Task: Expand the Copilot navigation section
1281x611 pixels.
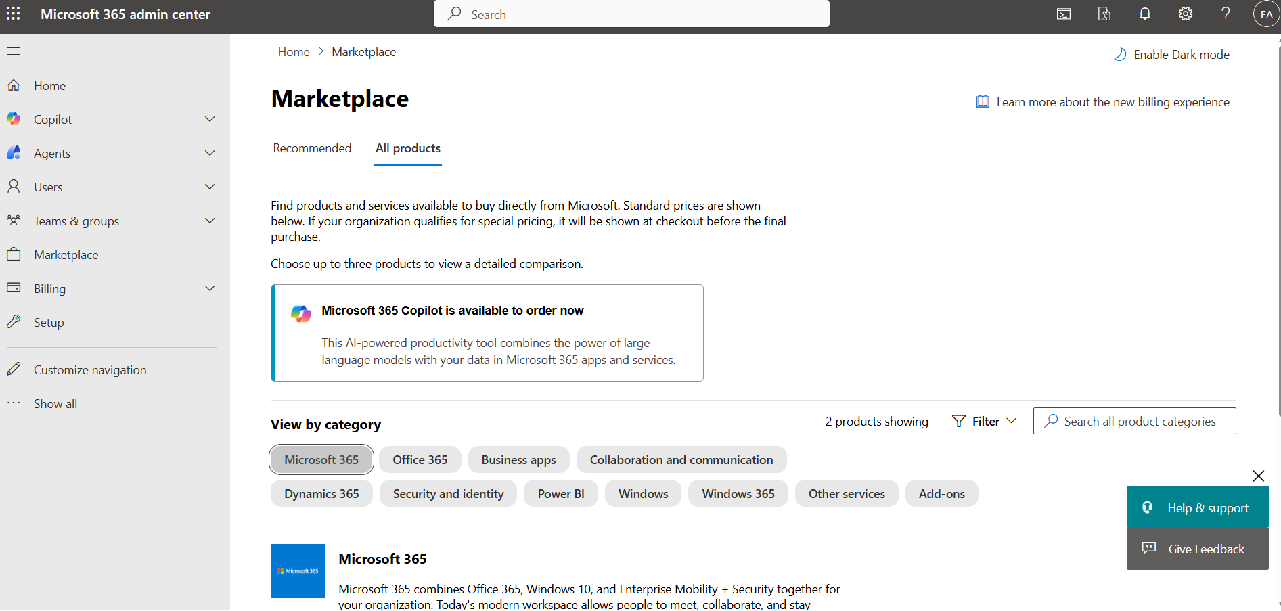Action: [210, 119]
